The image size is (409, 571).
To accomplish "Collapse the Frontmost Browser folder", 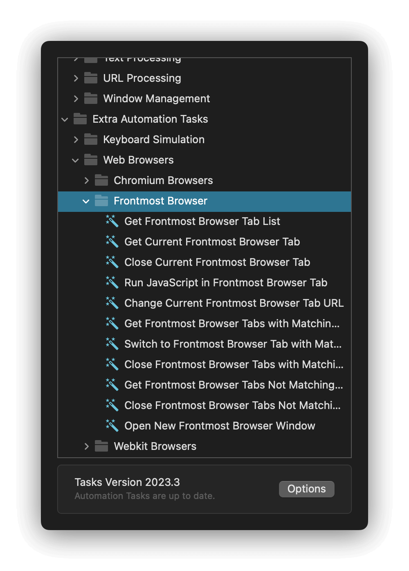I will (86, 201).
